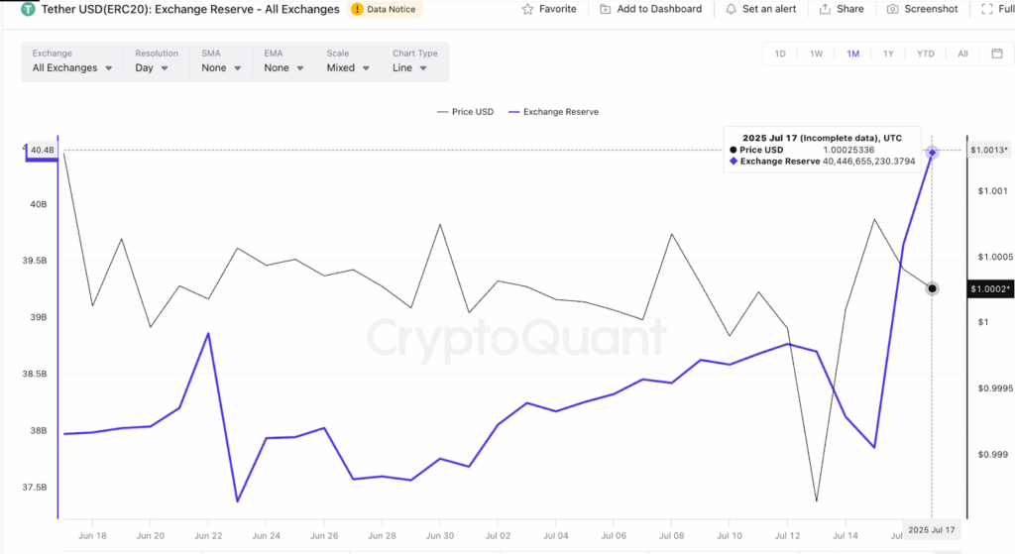Select the 1D time range
This screenshot has width=1015, height=554.
780,54
